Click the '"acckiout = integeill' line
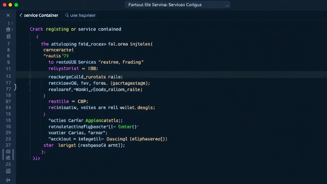The height and width of the screenshot is (184, 327). coord(108,139)
